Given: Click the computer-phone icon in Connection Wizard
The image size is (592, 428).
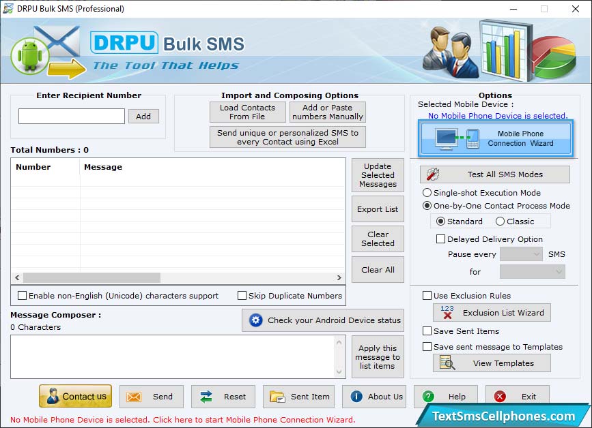Looking at the screenshot, I should (x=457, y=138).
